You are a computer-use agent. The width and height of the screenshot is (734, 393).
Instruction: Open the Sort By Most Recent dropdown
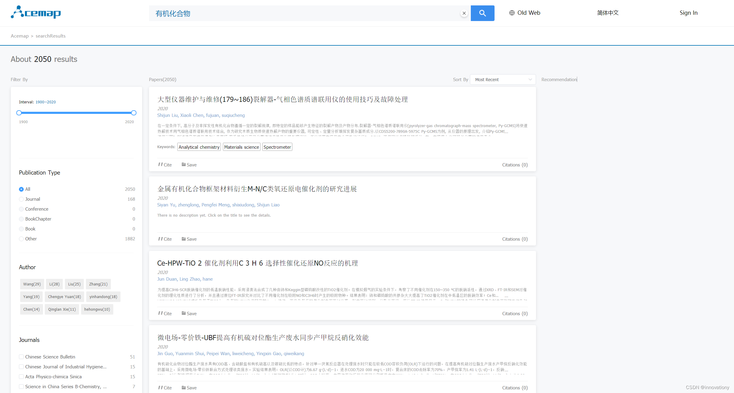click(x=503, y=80)
